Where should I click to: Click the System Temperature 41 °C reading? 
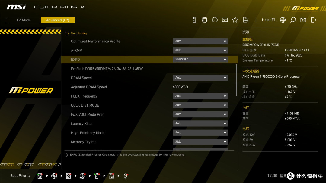point(288,60)
